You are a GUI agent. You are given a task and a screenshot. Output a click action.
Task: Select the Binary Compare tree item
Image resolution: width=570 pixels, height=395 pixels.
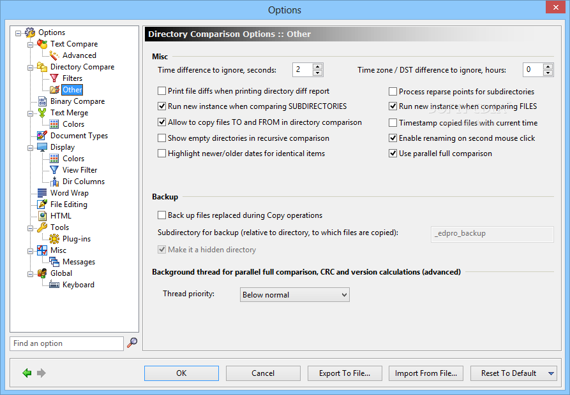[77, 101]
